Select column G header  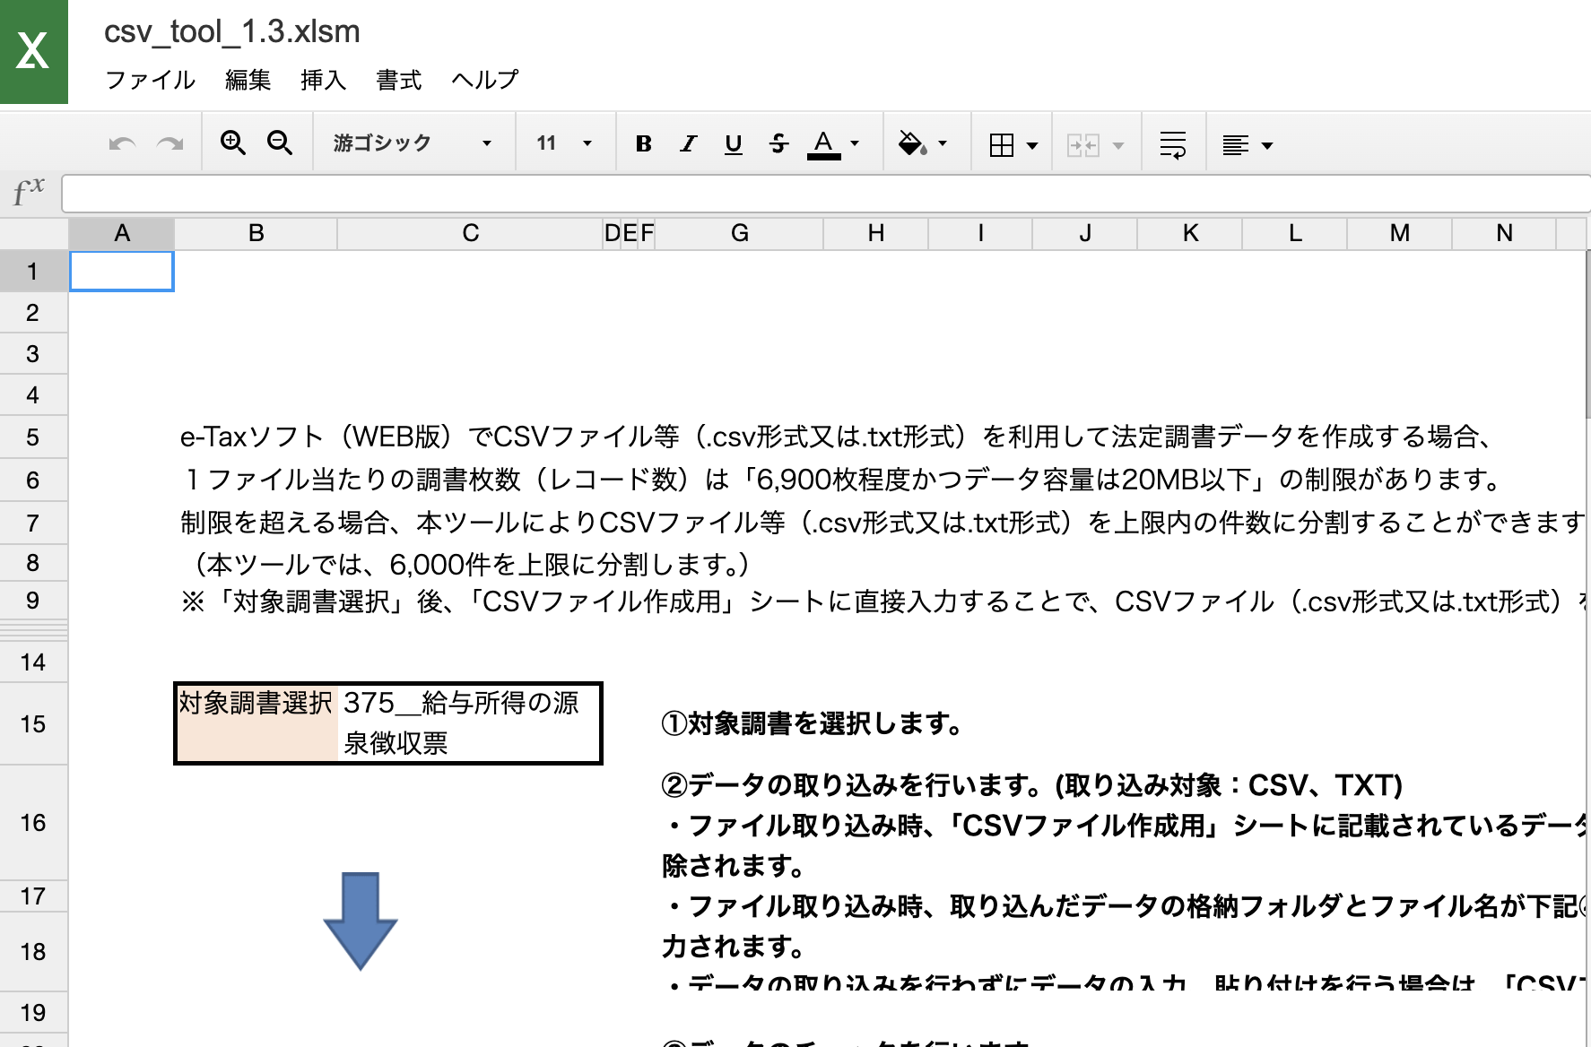pos(739,234)
